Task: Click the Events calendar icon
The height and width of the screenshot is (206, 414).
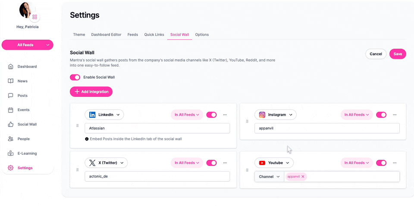Action: pos(10,110)
